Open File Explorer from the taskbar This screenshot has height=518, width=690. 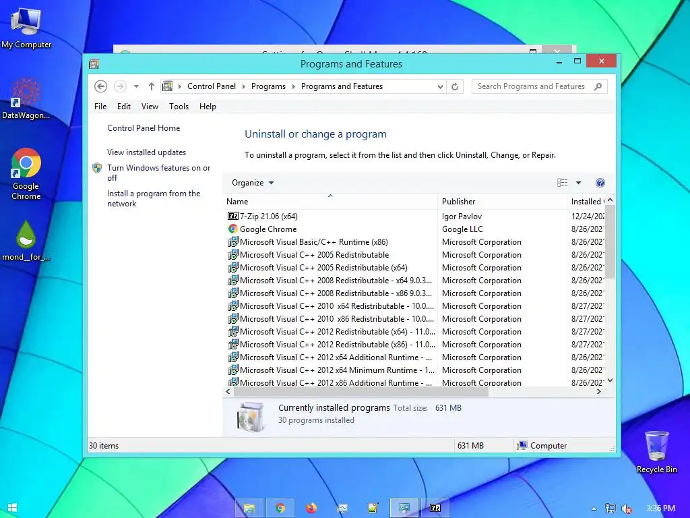pos(249,508)
